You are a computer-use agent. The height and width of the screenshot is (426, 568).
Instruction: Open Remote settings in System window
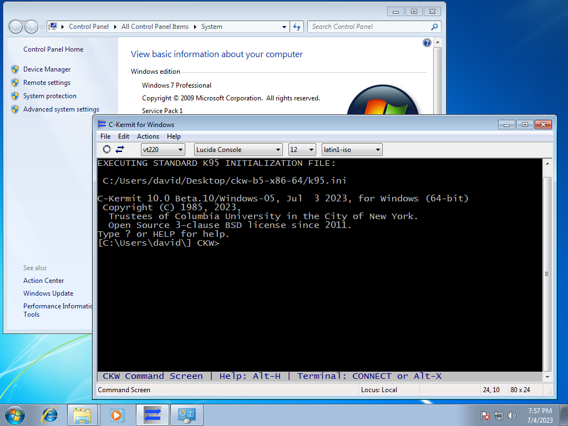click(47, 83)
